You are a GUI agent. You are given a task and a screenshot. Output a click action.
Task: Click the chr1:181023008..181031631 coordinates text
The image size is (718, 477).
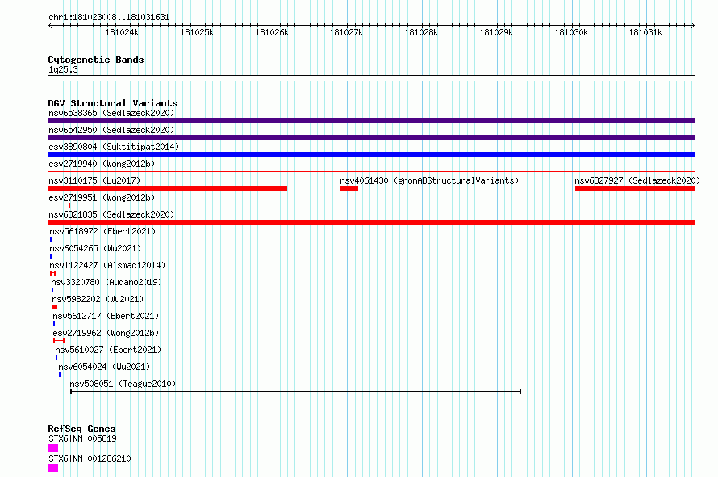(x=109, y=18)
